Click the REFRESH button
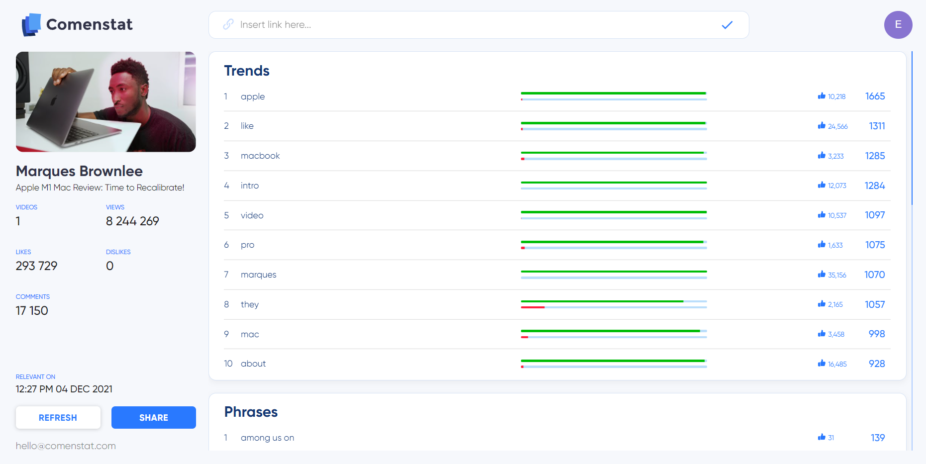Viewport: 926px width, 464px height. coord(58,418)
